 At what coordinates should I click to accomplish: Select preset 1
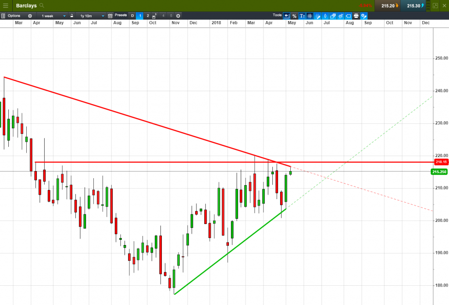coord(140,16)
